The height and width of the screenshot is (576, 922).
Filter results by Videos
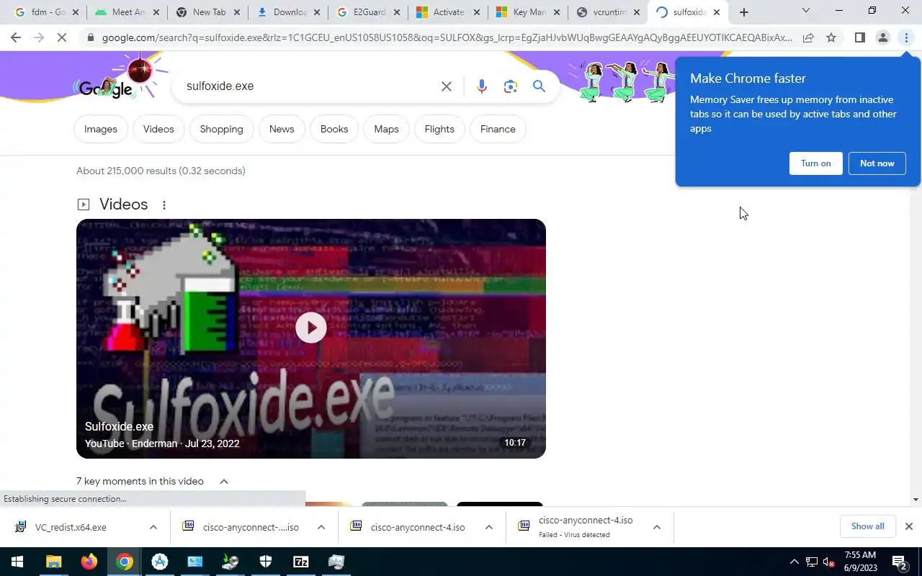[x=158, y=129]
